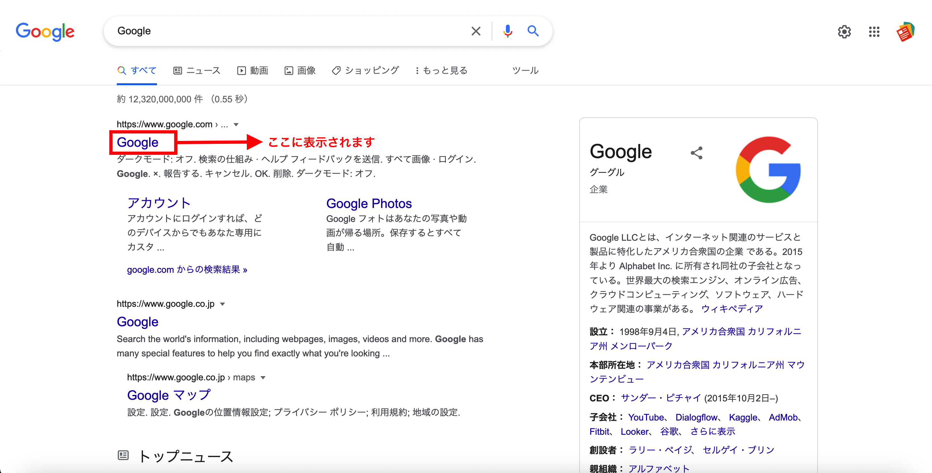Expand dropdown arrow next to www.google.co.jp URL
Screen dimensions: 932x473
[222, 304]
